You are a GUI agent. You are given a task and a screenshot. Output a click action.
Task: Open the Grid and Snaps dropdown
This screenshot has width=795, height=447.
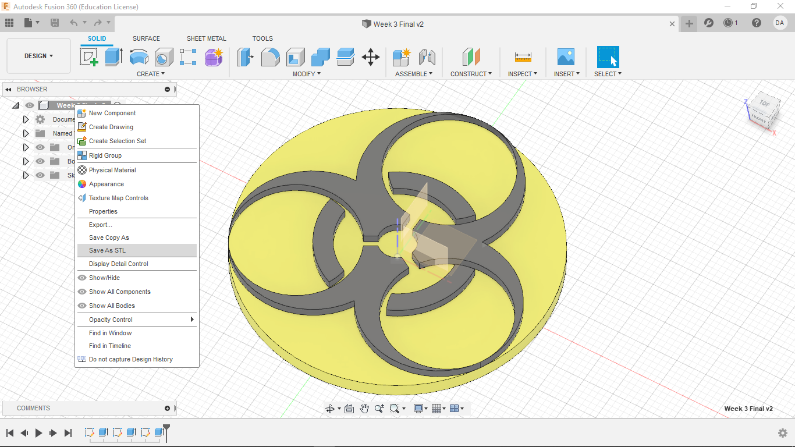click(439, 409)
